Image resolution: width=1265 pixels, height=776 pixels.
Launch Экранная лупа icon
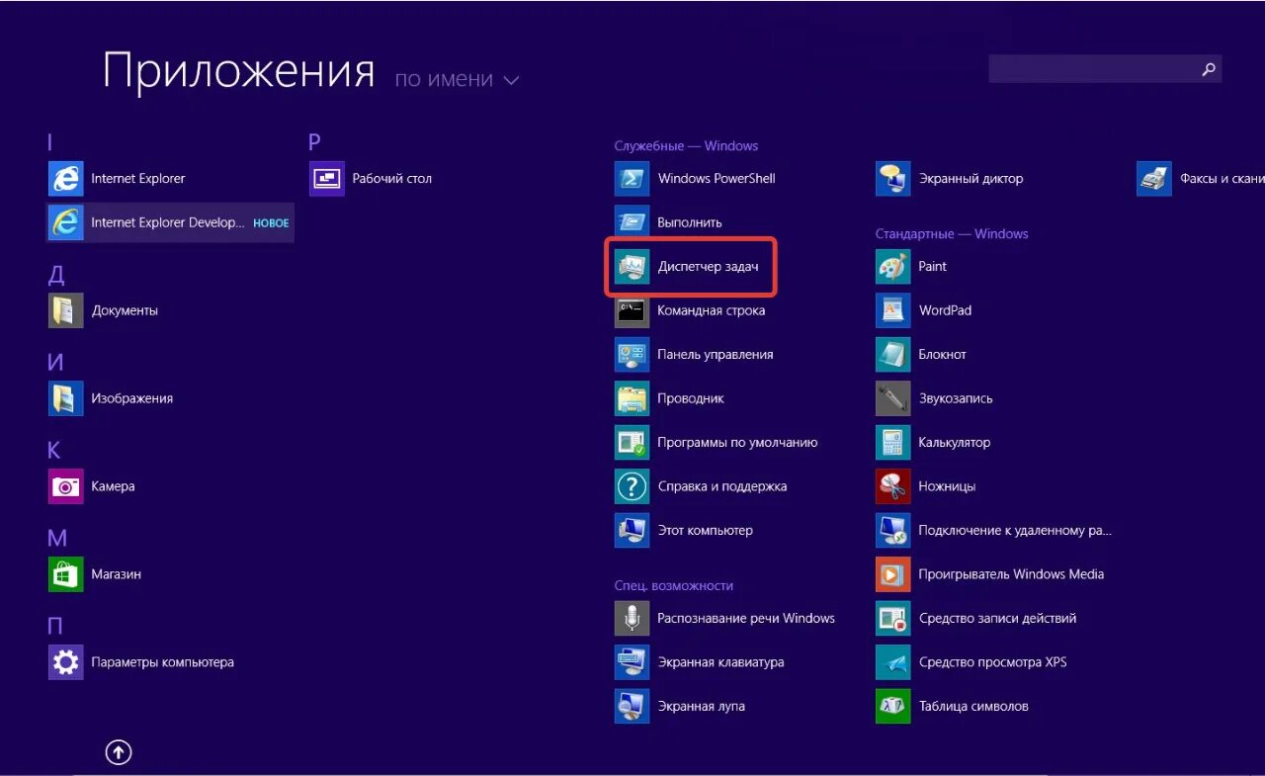[x=632, y=707]
